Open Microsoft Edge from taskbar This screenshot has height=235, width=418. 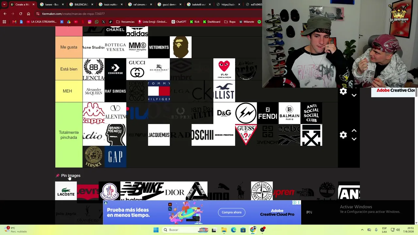tap(233, 230)
